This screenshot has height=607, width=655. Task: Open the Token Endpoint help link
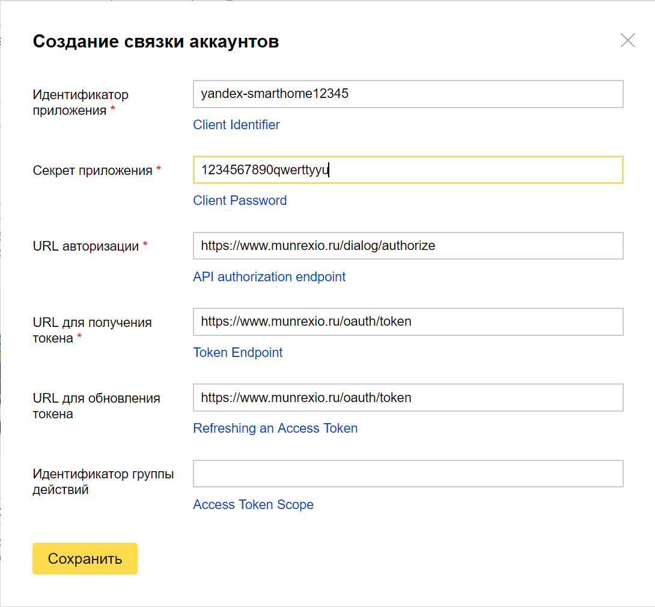click(237, 353)
